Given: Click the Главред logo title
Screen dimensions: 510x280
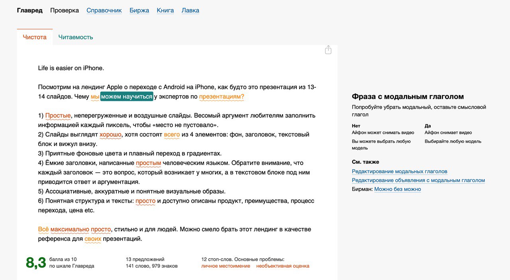Looking at the screenshot, I should 29,10.
